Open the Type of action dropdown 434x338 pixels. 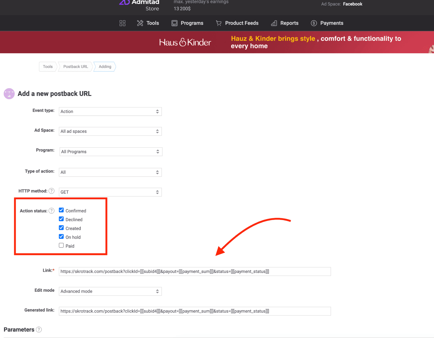[110, 172]
